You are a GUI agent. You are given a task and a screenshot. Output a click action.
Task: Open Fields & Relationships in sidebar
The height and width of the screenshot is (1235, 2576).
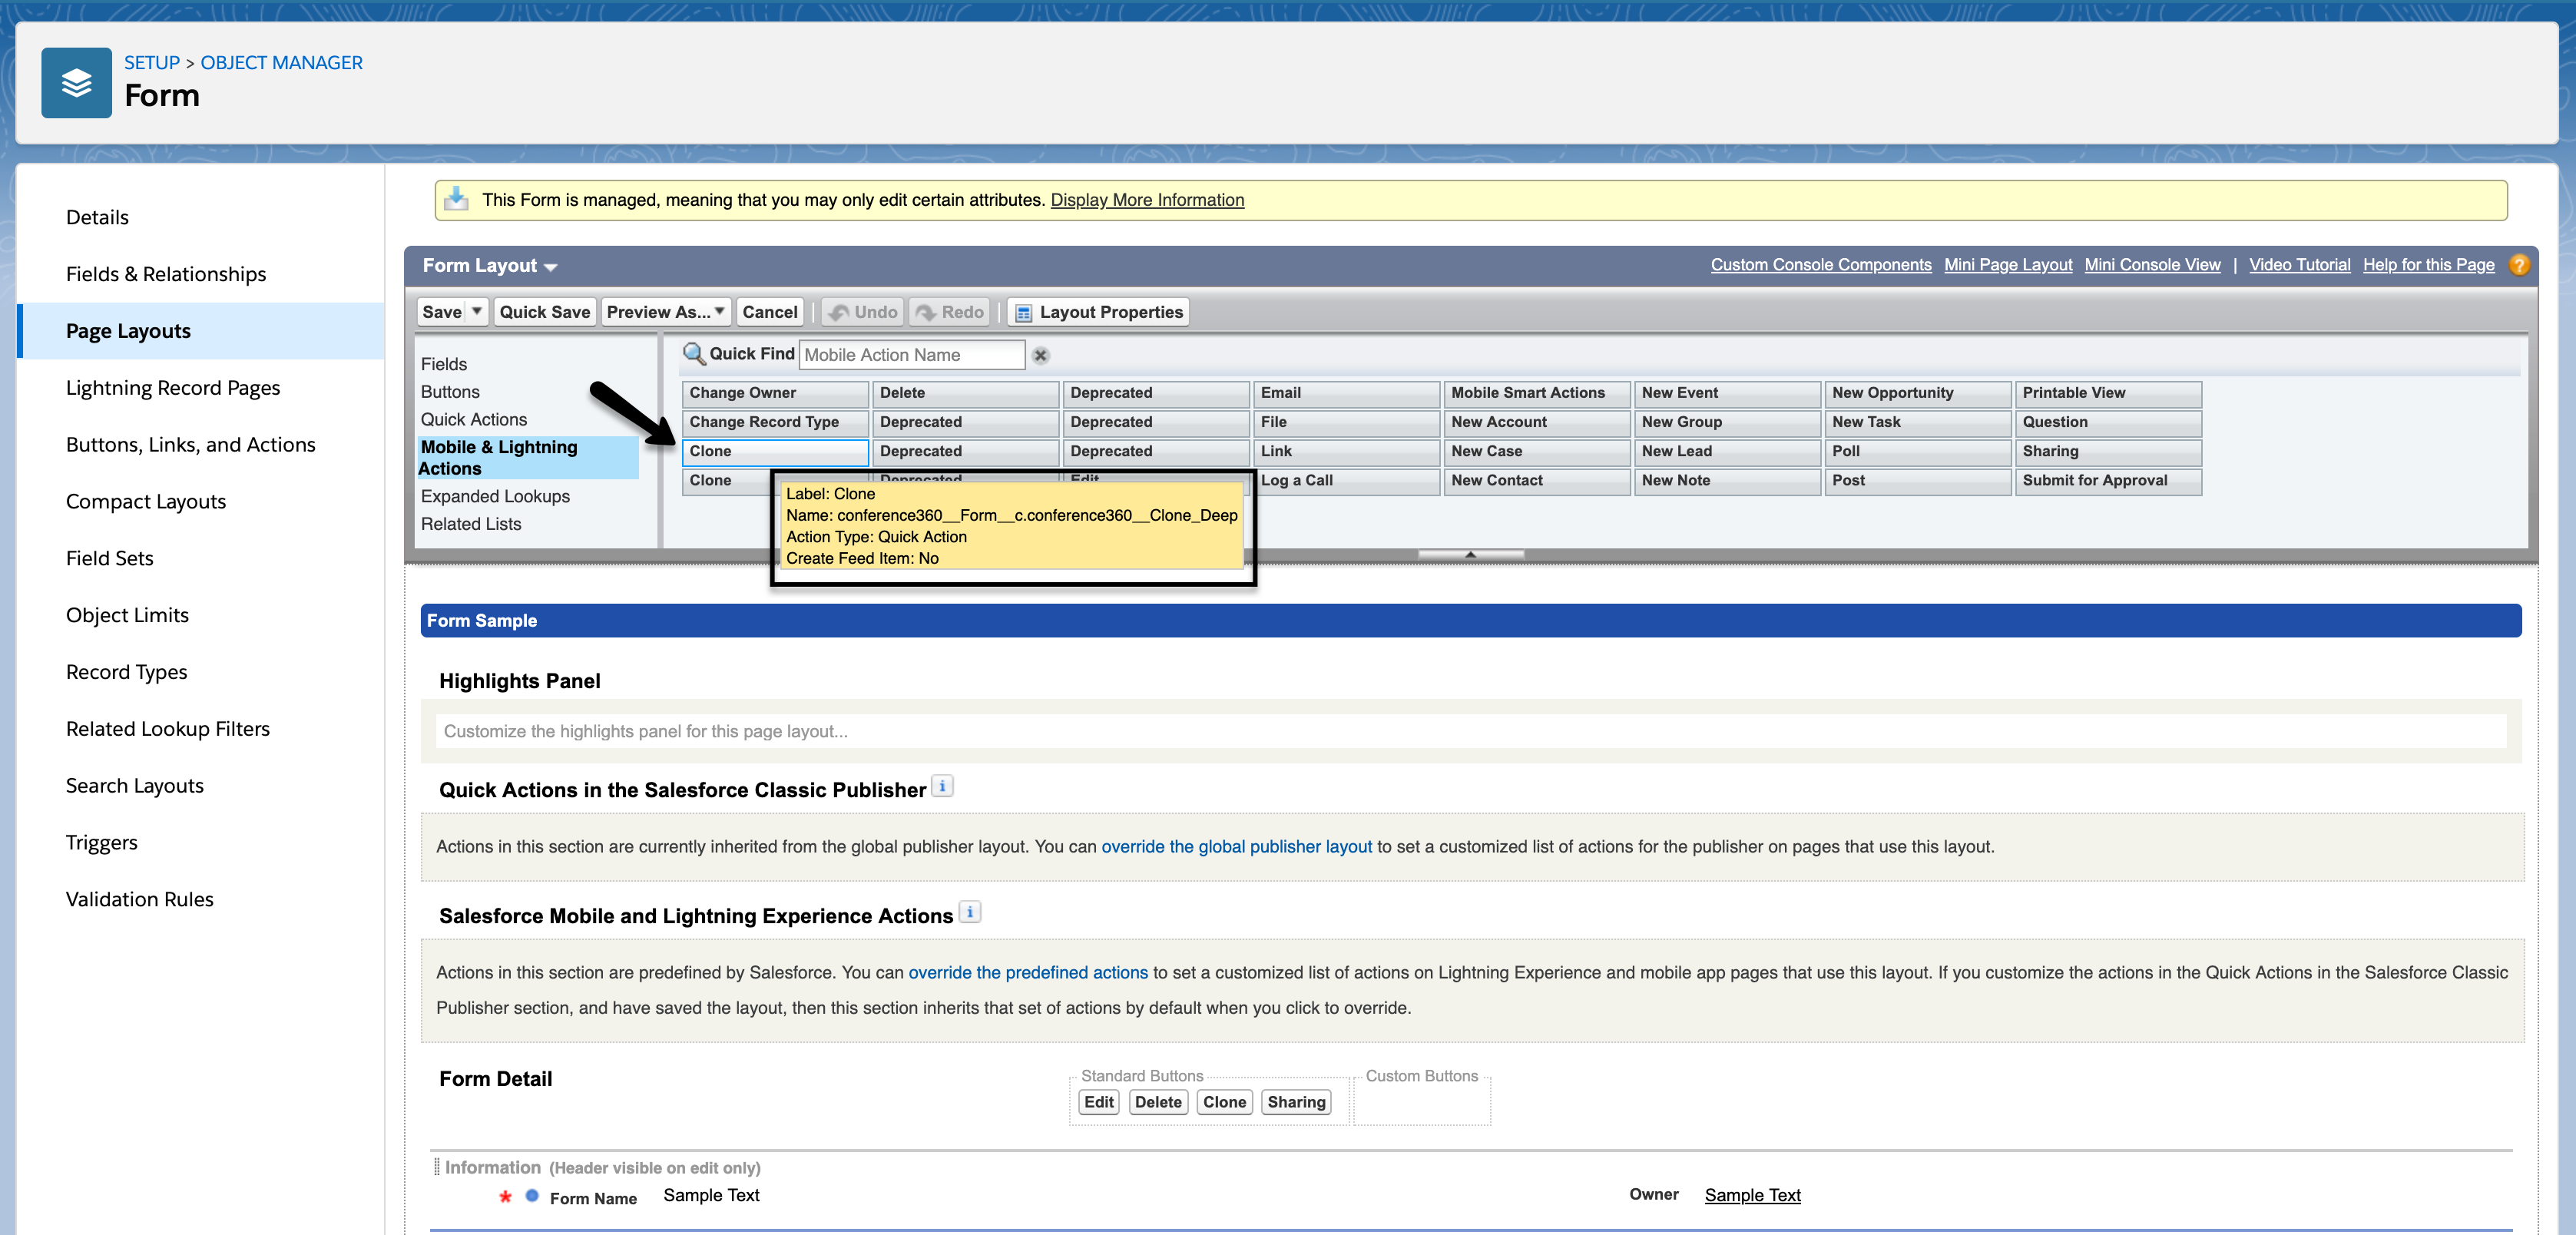(x=166, y=274)
